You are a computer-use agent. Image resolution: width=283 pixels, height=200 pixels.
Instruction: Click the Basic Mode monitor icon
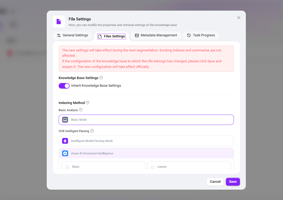[65, 120]
